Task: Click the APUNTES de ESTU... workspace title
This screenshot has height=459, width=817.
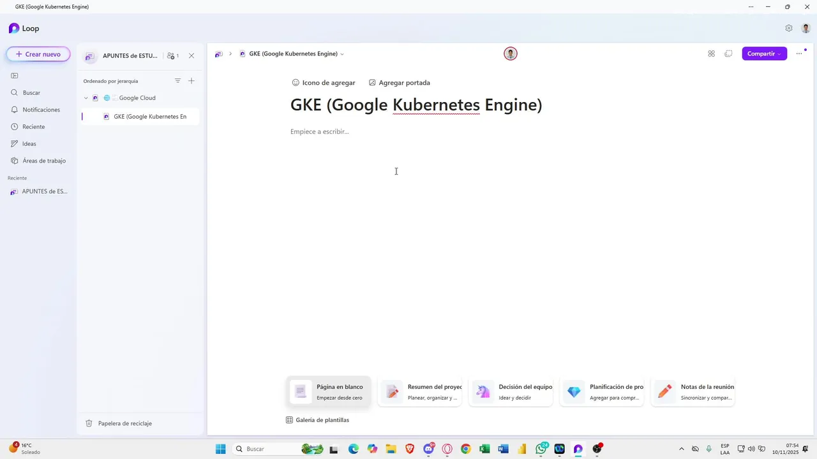Action: [130, 56]
